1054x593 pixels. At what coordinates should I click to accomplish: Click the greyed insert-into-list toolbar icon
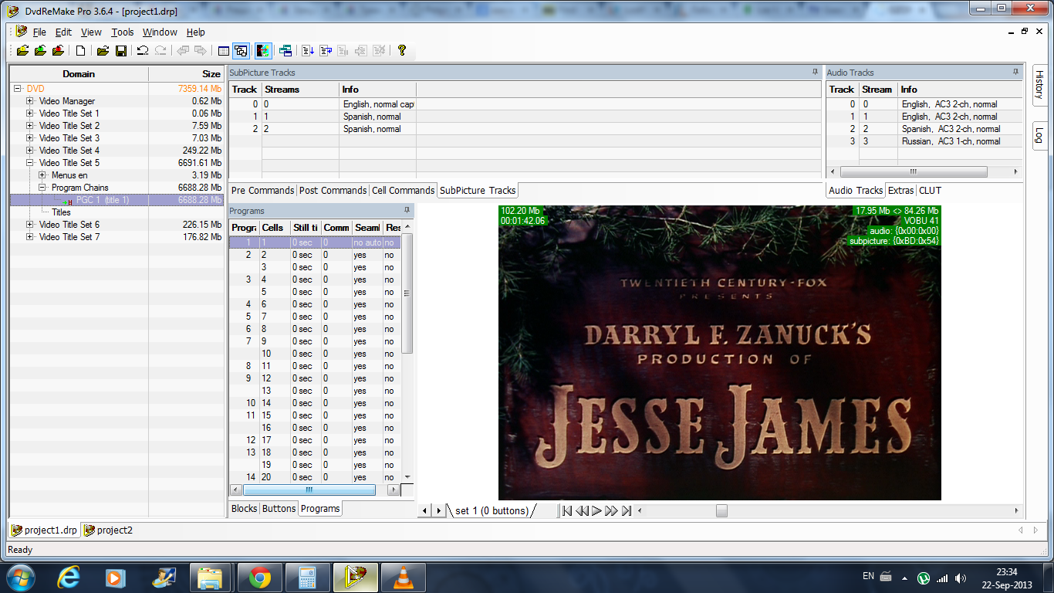[x=361, y=51]
